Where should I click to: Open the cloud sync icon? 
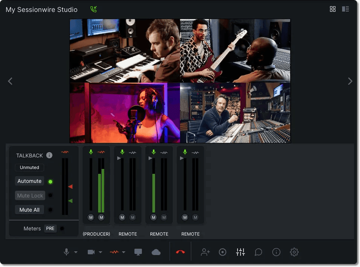[156, 252]
